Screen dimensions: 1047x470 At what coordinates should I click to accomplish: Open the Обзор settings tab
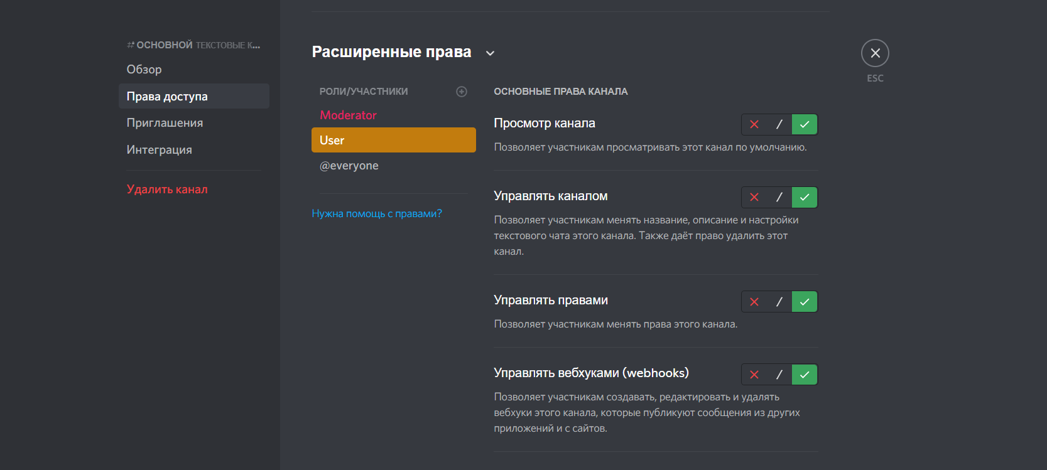[144, 70]
